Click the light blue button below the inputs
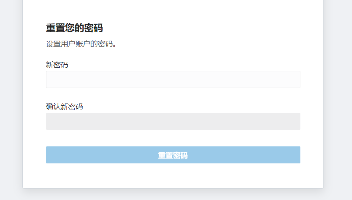This screenshot has width=352, height=200. click(x=173, y=155)
